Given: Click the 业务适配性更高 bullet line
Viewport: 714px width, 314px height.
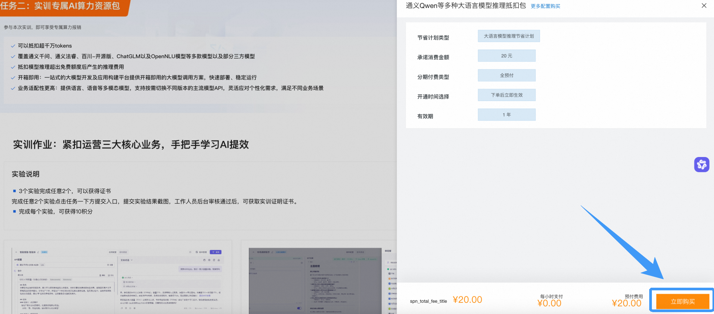Looking at the screenshot, I should click(171, 88).
